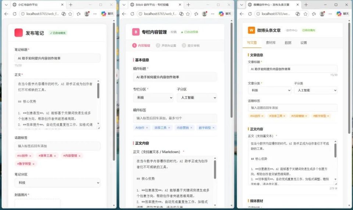Open the profile icon in the Bilibili window
353x210 pixels.
point(204,14)
